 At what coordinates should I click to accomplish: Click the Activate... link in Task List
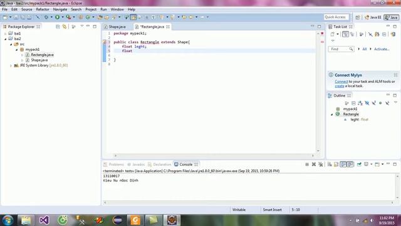[x=382, y=49]
